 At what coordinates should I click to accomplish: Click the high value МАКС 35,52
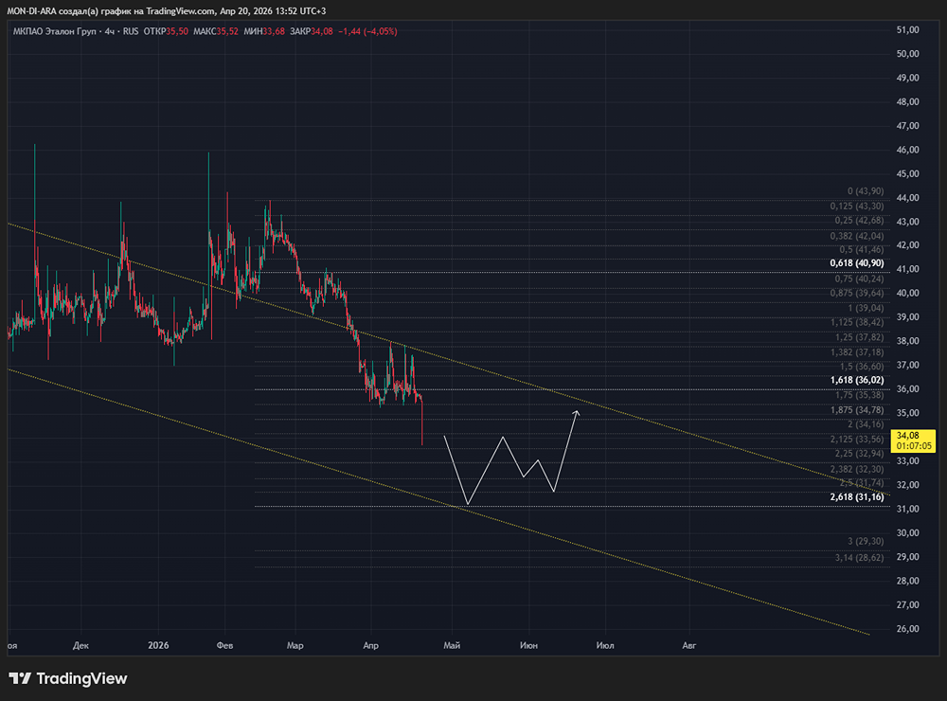click(x=216, y=31)
